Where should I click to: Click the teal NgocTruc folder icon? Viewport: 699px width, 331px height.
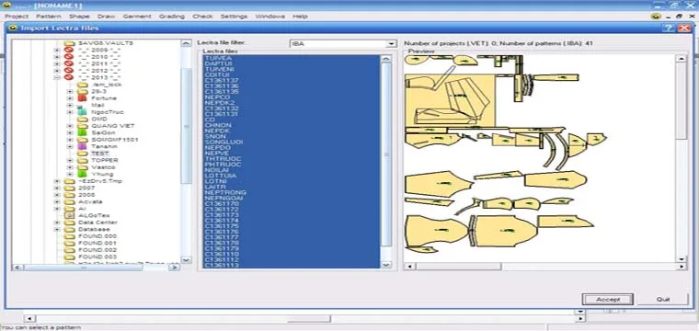coord(82,112)
